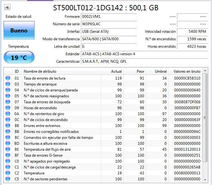Click the ID column header
The image size is (212, 185).
[x=17, y=71]
